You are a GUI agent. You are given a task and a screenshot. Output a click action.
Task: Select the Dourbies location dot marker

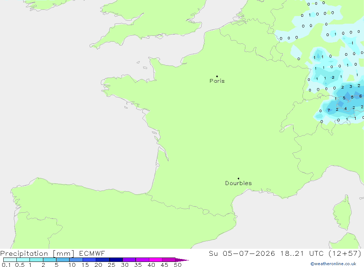coord(238,178)
